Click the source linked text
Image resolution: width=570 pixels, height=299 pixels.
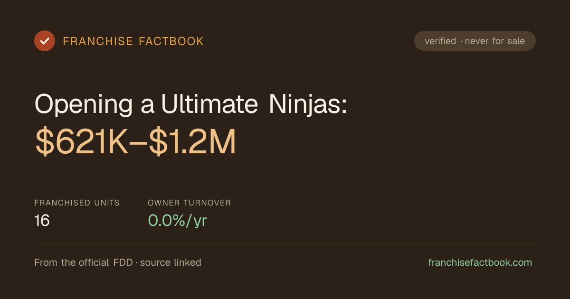171,262
